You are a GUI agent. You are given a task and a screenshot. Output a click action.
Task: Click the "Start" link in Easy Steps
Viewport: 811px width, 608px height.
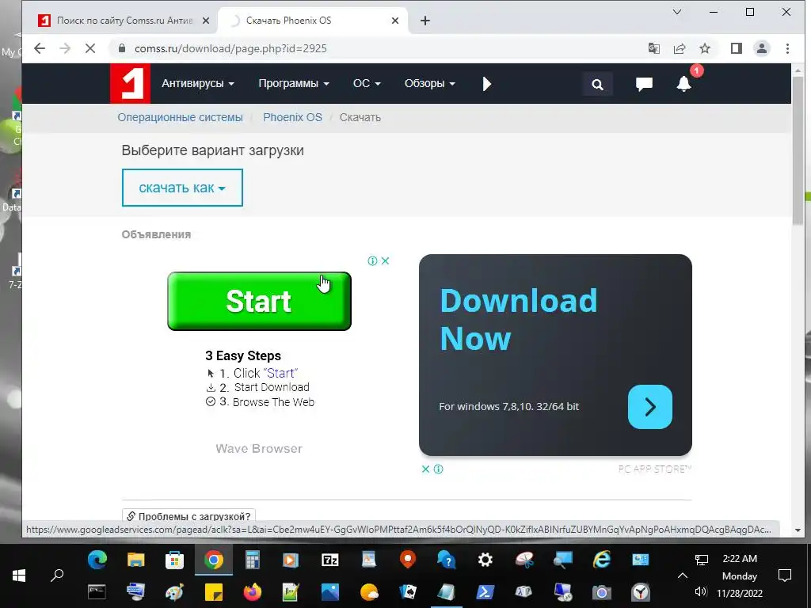pyautogui.click(x=280, y=374)
